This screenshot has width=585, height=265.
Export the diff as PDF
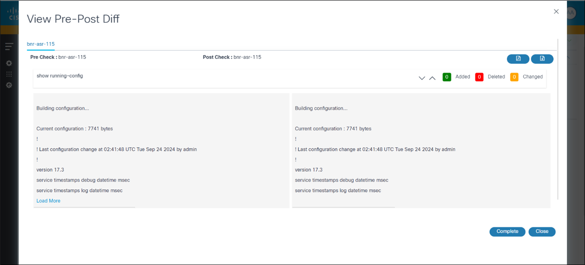coord(518,59)
